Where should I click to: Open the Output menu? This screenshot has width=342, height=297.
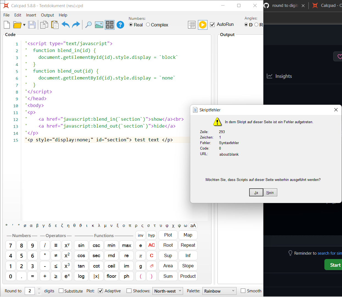click(47, 15)
